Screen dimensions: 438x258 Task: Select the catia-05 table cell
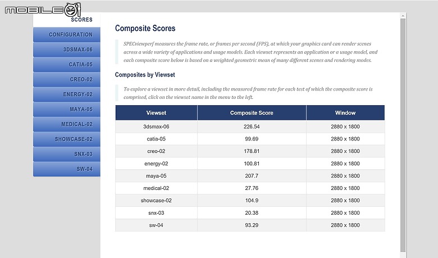(x=156, y=139)
